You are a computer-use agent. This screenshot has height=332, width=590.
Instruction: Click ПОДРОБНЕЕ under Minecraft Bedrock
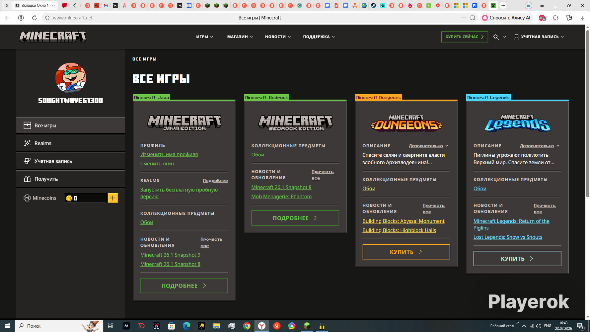[295, 218]
